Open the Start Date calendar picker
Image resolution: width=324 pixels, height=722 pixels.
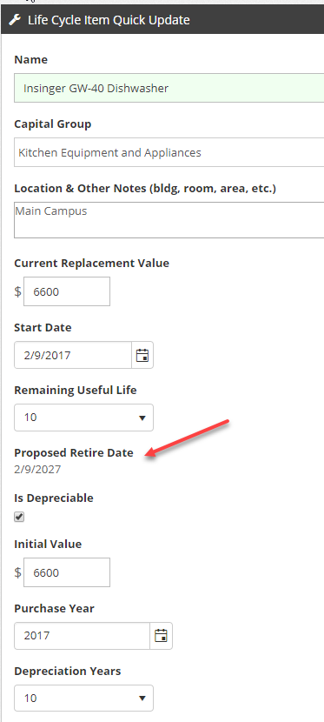coord(142,355)
